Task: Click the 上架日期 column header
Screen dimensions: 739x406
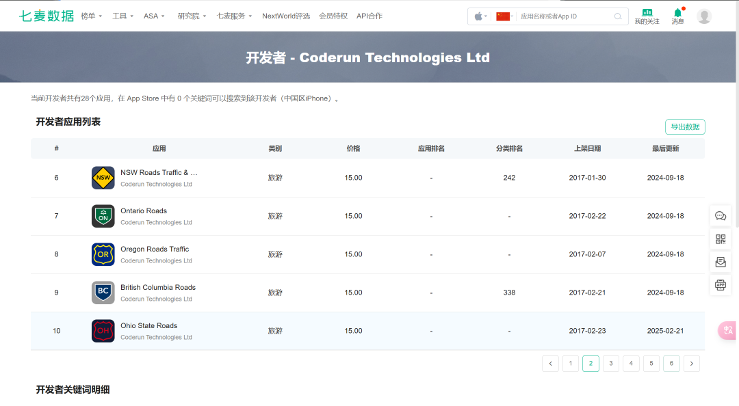Action: coord(587,148)
